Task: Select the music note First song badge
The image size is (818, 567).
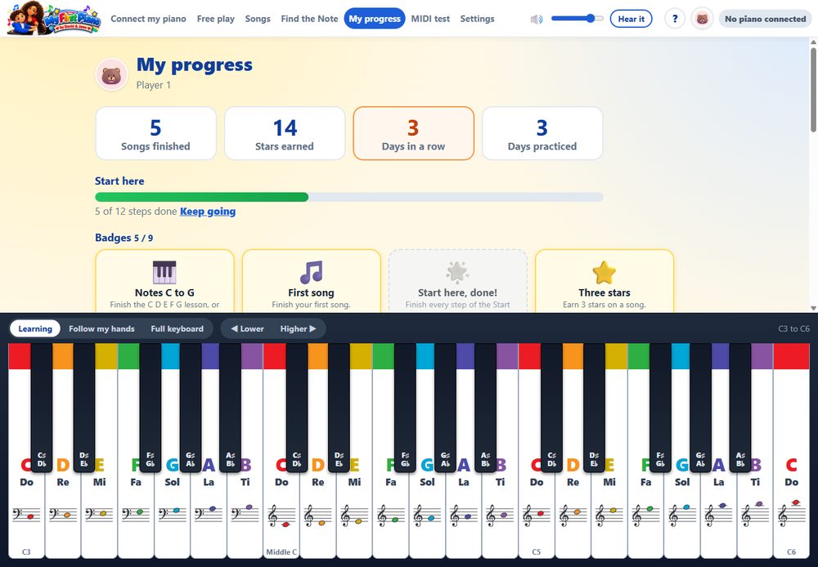Action: click(312, 281)
